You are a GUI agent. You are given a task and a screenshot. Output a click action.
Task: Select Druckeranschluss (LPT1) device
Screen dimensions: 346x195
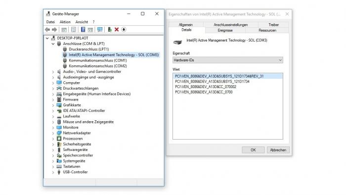(x=88, y=49)
